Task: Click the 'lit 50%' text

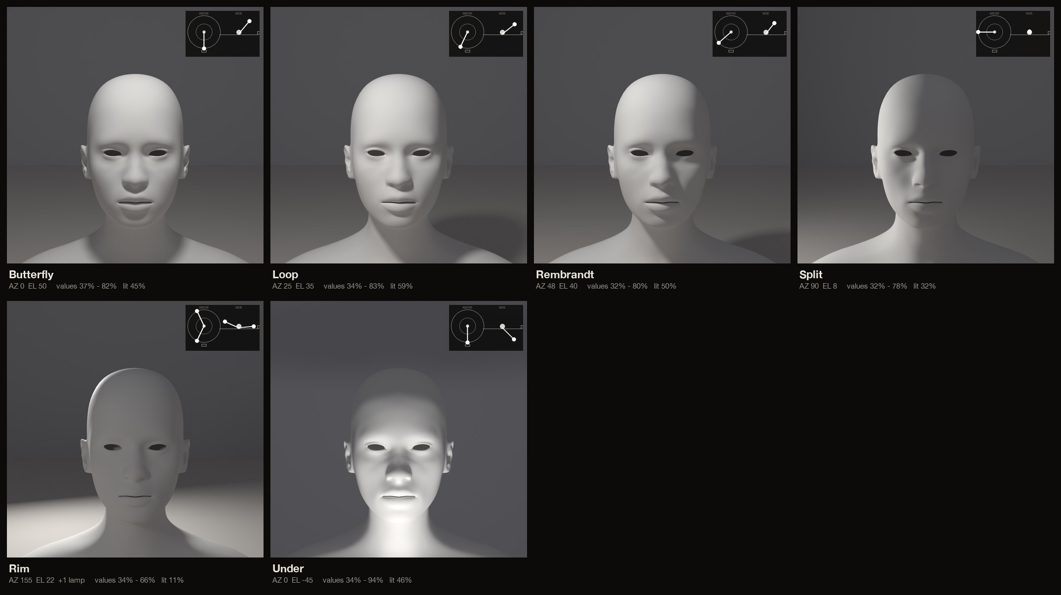Action: tap(665, 286)
